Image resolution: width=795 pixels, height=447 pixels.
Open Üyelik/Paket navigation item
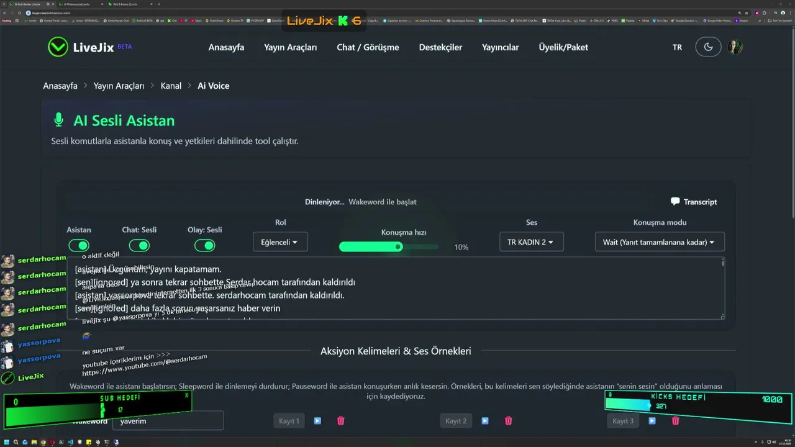coord(563,47)
